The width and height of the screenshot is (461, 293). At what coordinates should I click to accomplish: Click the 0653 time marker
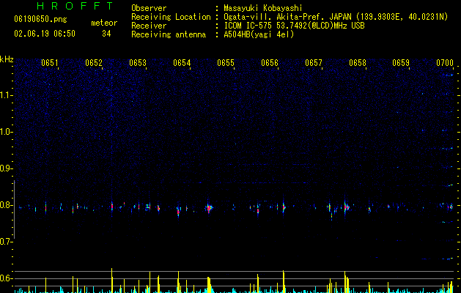[x=138, y=63]
